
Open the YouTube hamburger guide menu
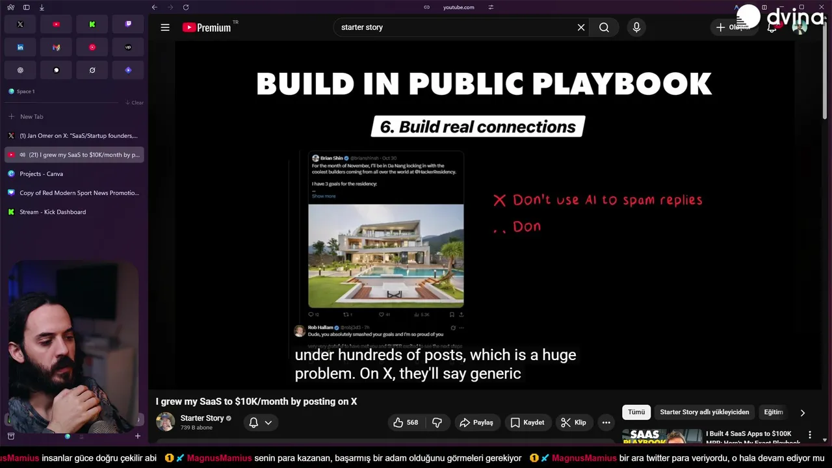(165, 27)
